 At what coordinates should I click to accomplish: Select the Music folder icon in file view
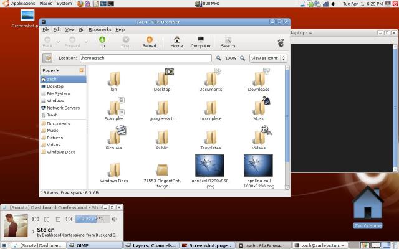tap(260, 106)
